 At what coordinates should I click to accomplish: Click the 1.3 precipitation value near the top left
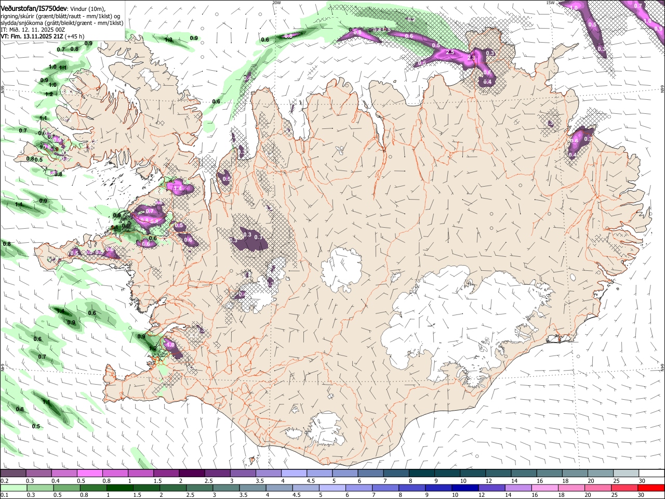(168, 40)
